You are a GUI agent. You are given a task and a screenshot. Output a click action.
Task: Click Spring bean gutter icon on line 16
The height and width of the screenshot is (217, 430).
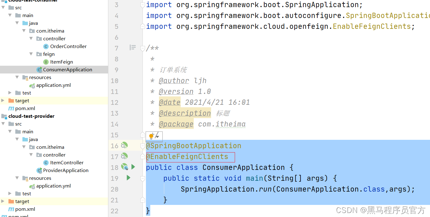(124, 145)
